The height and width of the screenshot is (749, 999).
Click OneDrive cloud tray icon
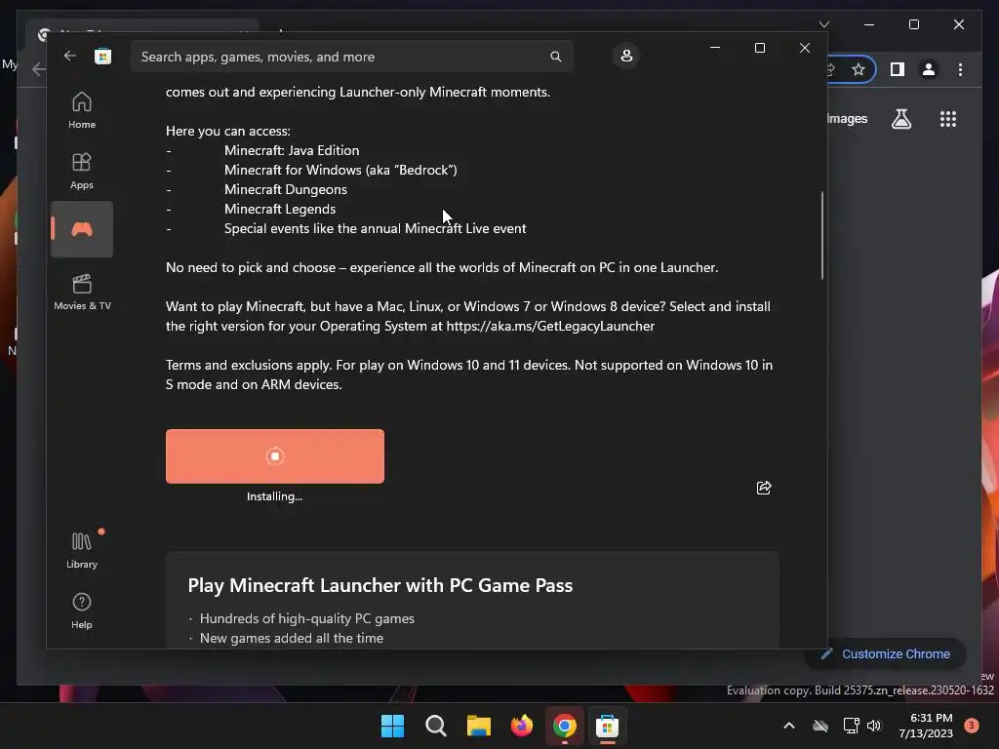(x=820, y=726)
